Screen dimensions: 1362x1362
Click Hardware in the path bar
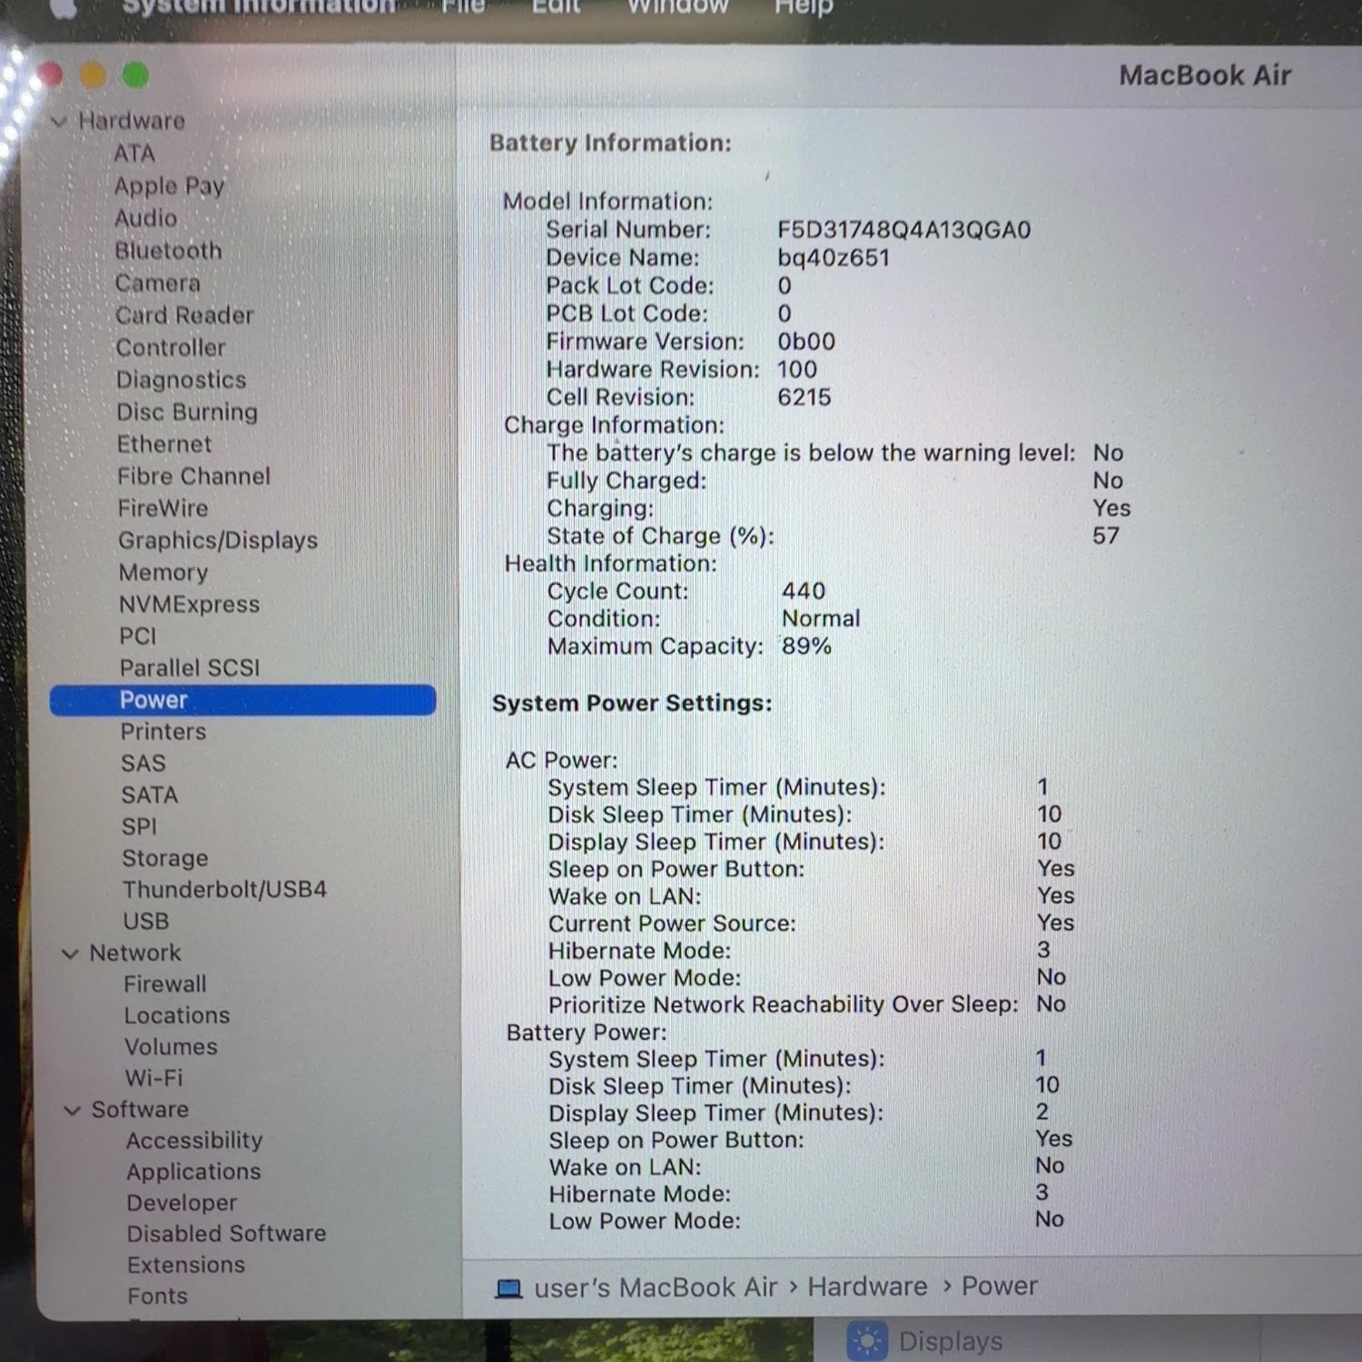[x=867, y=1287]
